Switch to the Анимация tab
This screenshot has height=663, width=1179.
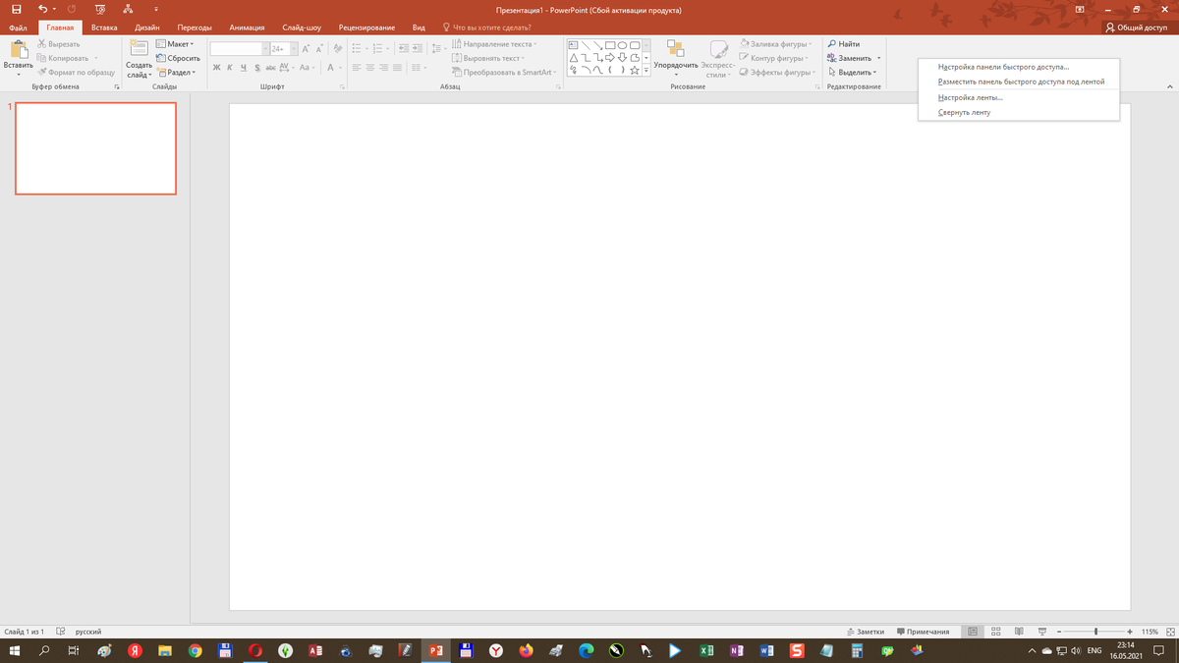pyautogui.click(x=246, y=28)
